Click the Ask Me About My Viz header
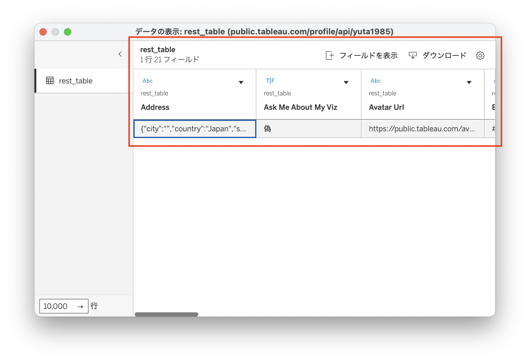Screen dimensions: 530x362 [x=300, y=107]
